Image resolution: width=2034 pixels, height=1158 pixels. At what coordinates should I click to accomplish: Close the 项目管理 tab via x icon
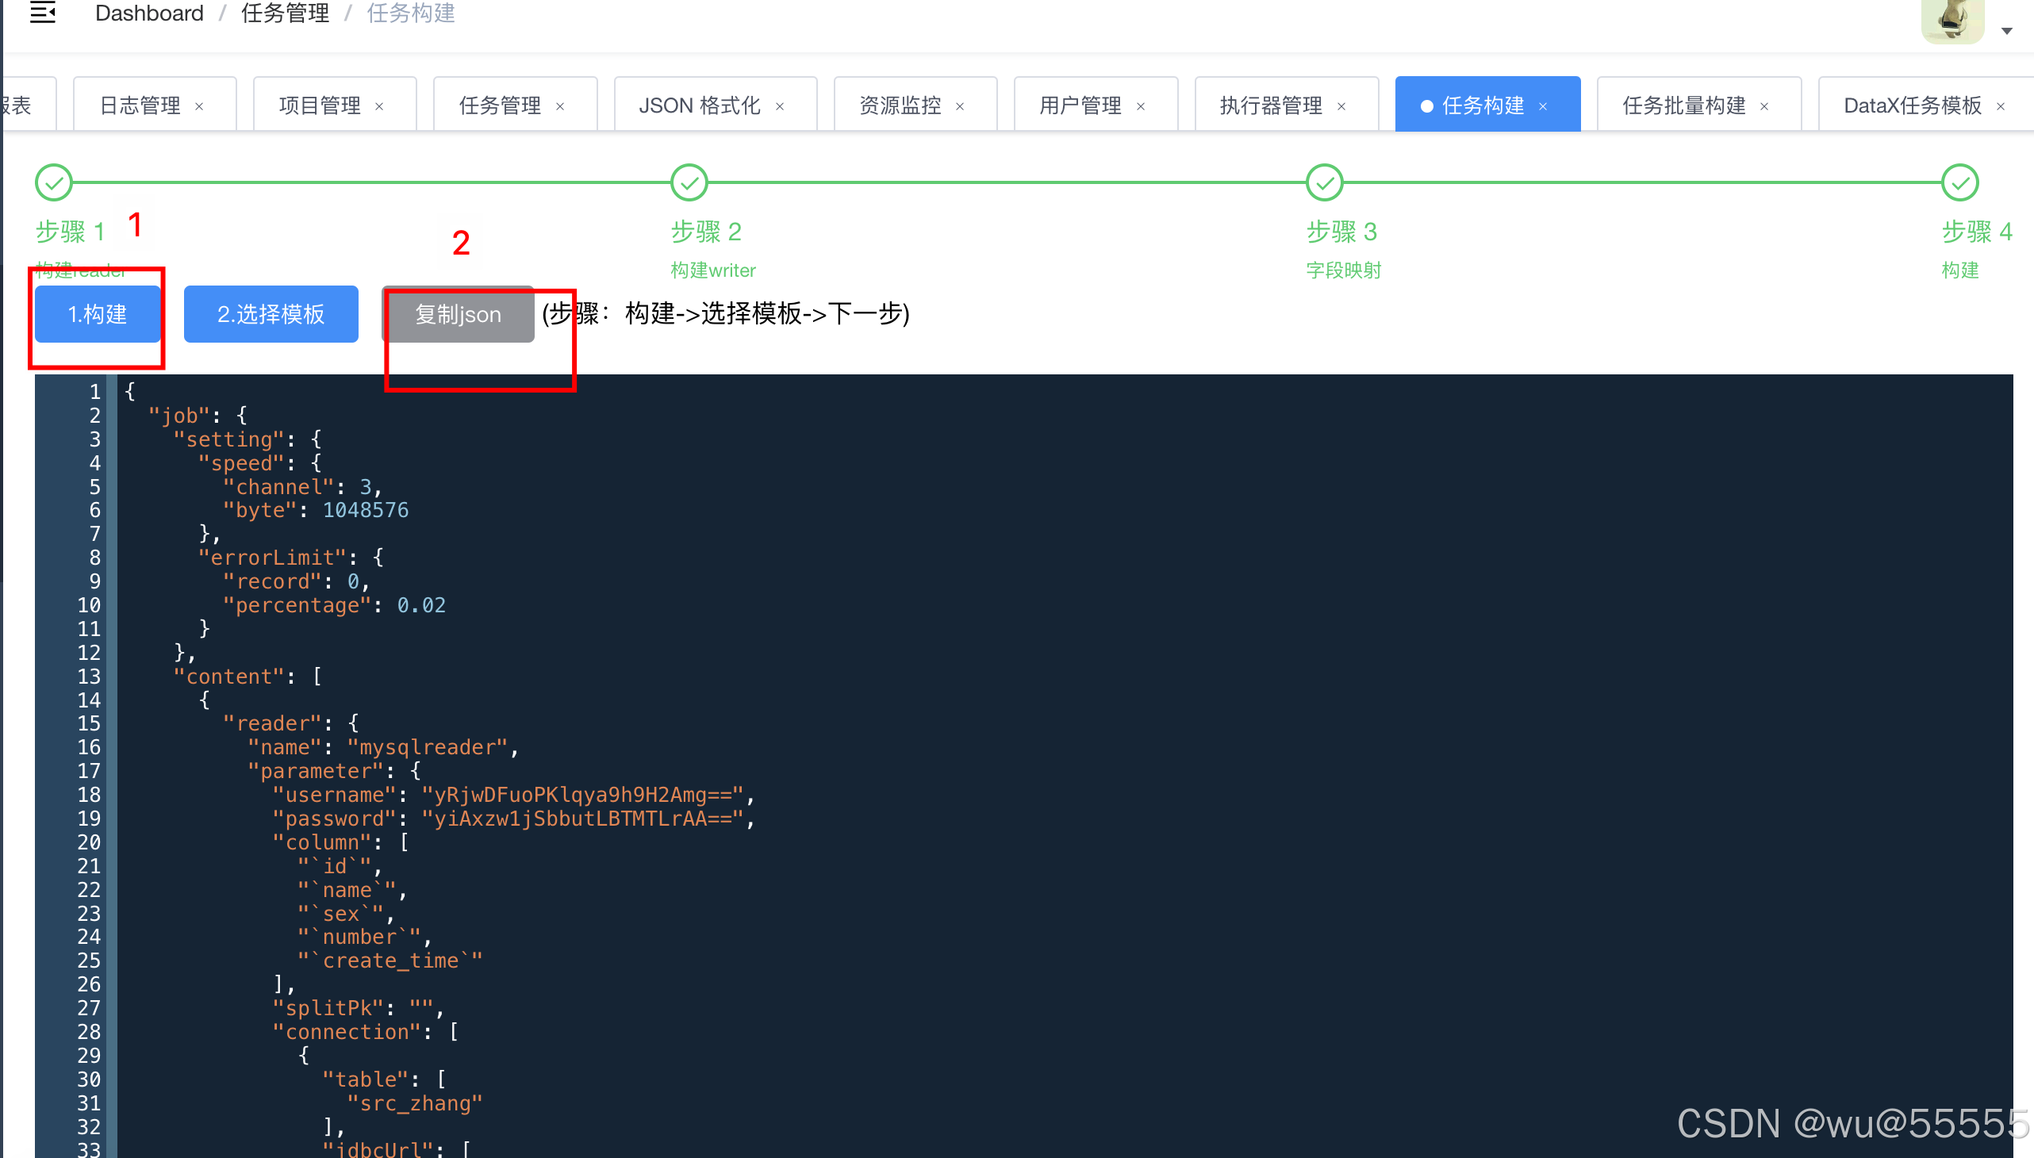(x=379, y=106)
